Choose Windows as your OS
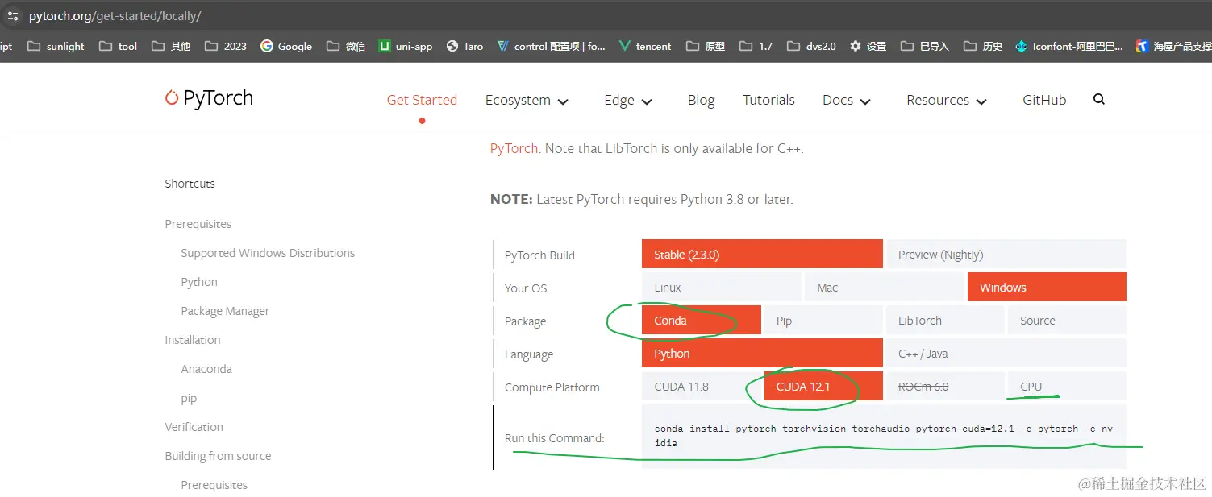Viewport: 1212px width, 497px height. 1047,287
